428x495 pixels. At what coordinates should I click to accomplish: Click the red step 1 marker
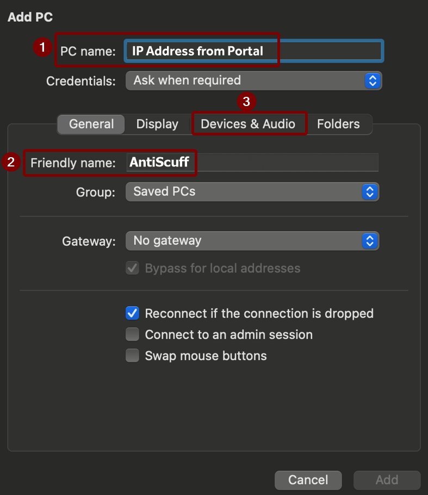coord(42,48)
